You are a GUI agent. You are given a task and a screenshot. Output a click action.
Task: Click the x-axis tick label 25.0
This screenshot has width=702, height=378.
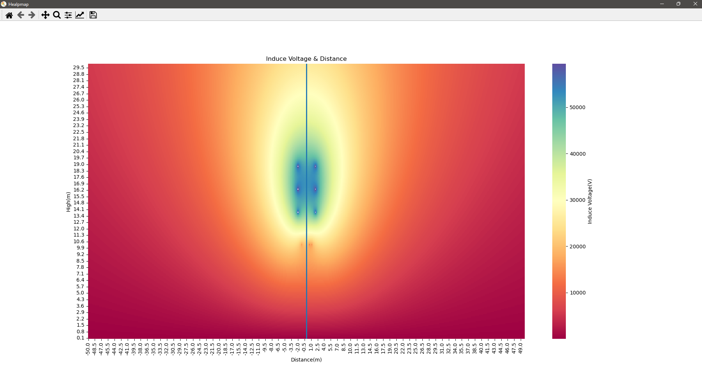pyautogui.click(x=415, y=348)
